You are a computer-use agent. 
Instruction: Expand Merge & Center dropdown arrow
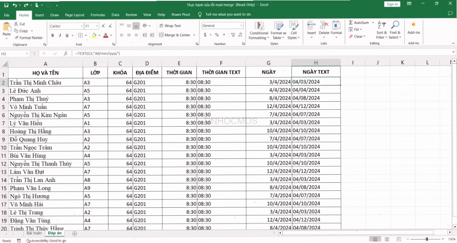pos(194,35)
